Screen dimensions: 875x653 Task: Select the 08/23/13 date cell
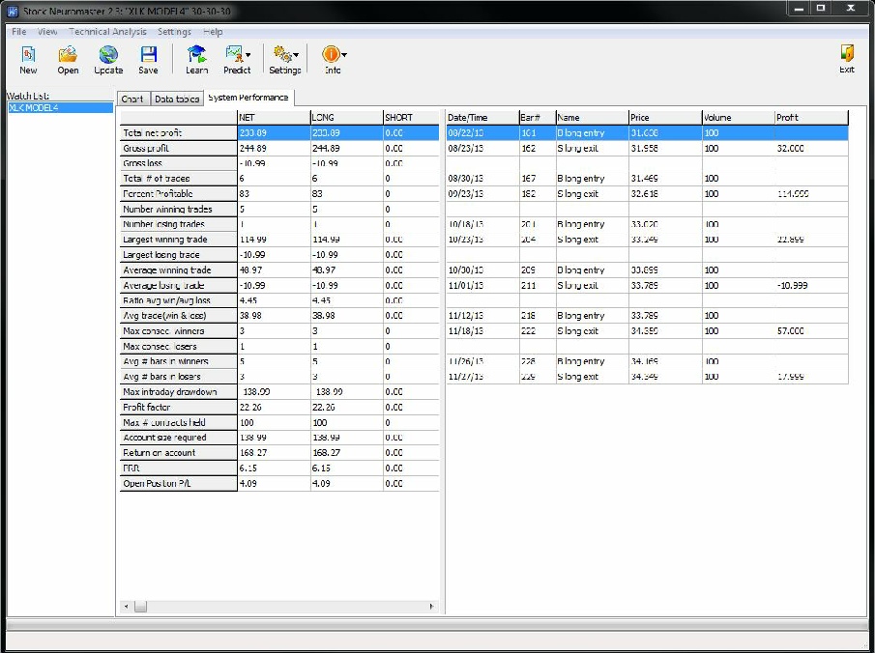pos(482,149)
